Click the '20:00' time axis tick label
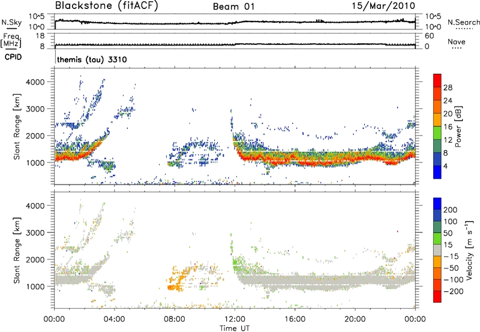480x332 pixels. 355,319
